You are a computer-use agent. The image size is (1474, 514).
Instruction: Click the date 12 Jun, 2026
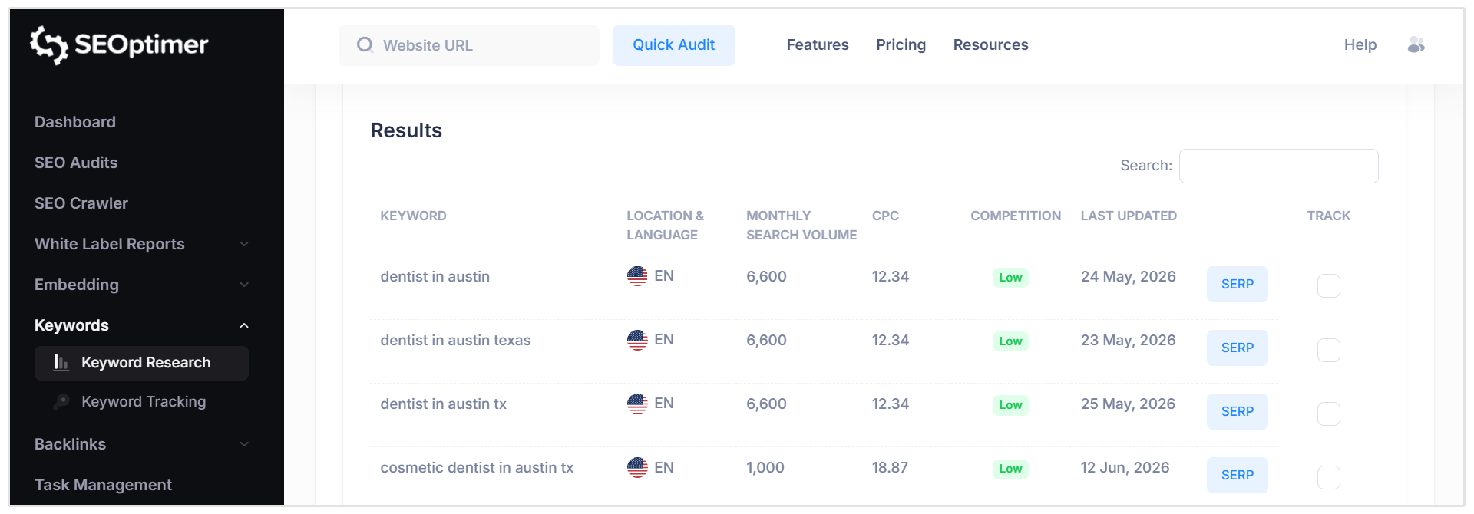pos(1125,467)
